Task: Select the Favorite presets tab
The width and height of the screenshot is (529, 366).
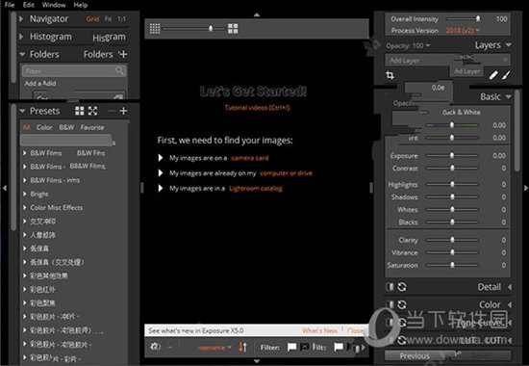Action: (92, 127)
